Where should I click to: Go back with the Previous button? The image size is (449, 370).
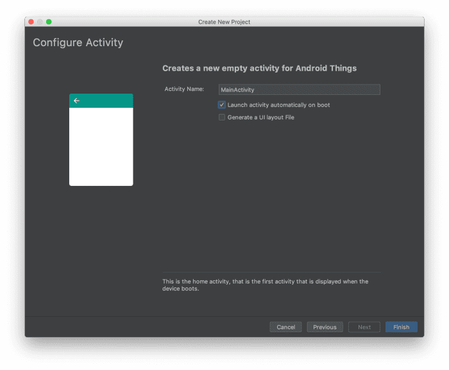pyautogui.click(x=325, y=327)
